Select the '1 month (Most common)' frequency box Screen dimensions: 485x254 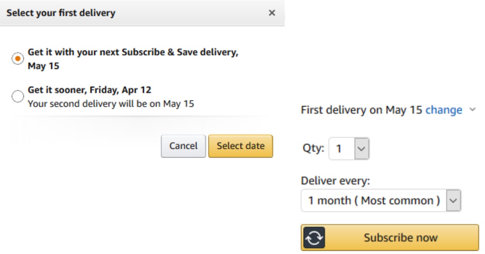374,200
